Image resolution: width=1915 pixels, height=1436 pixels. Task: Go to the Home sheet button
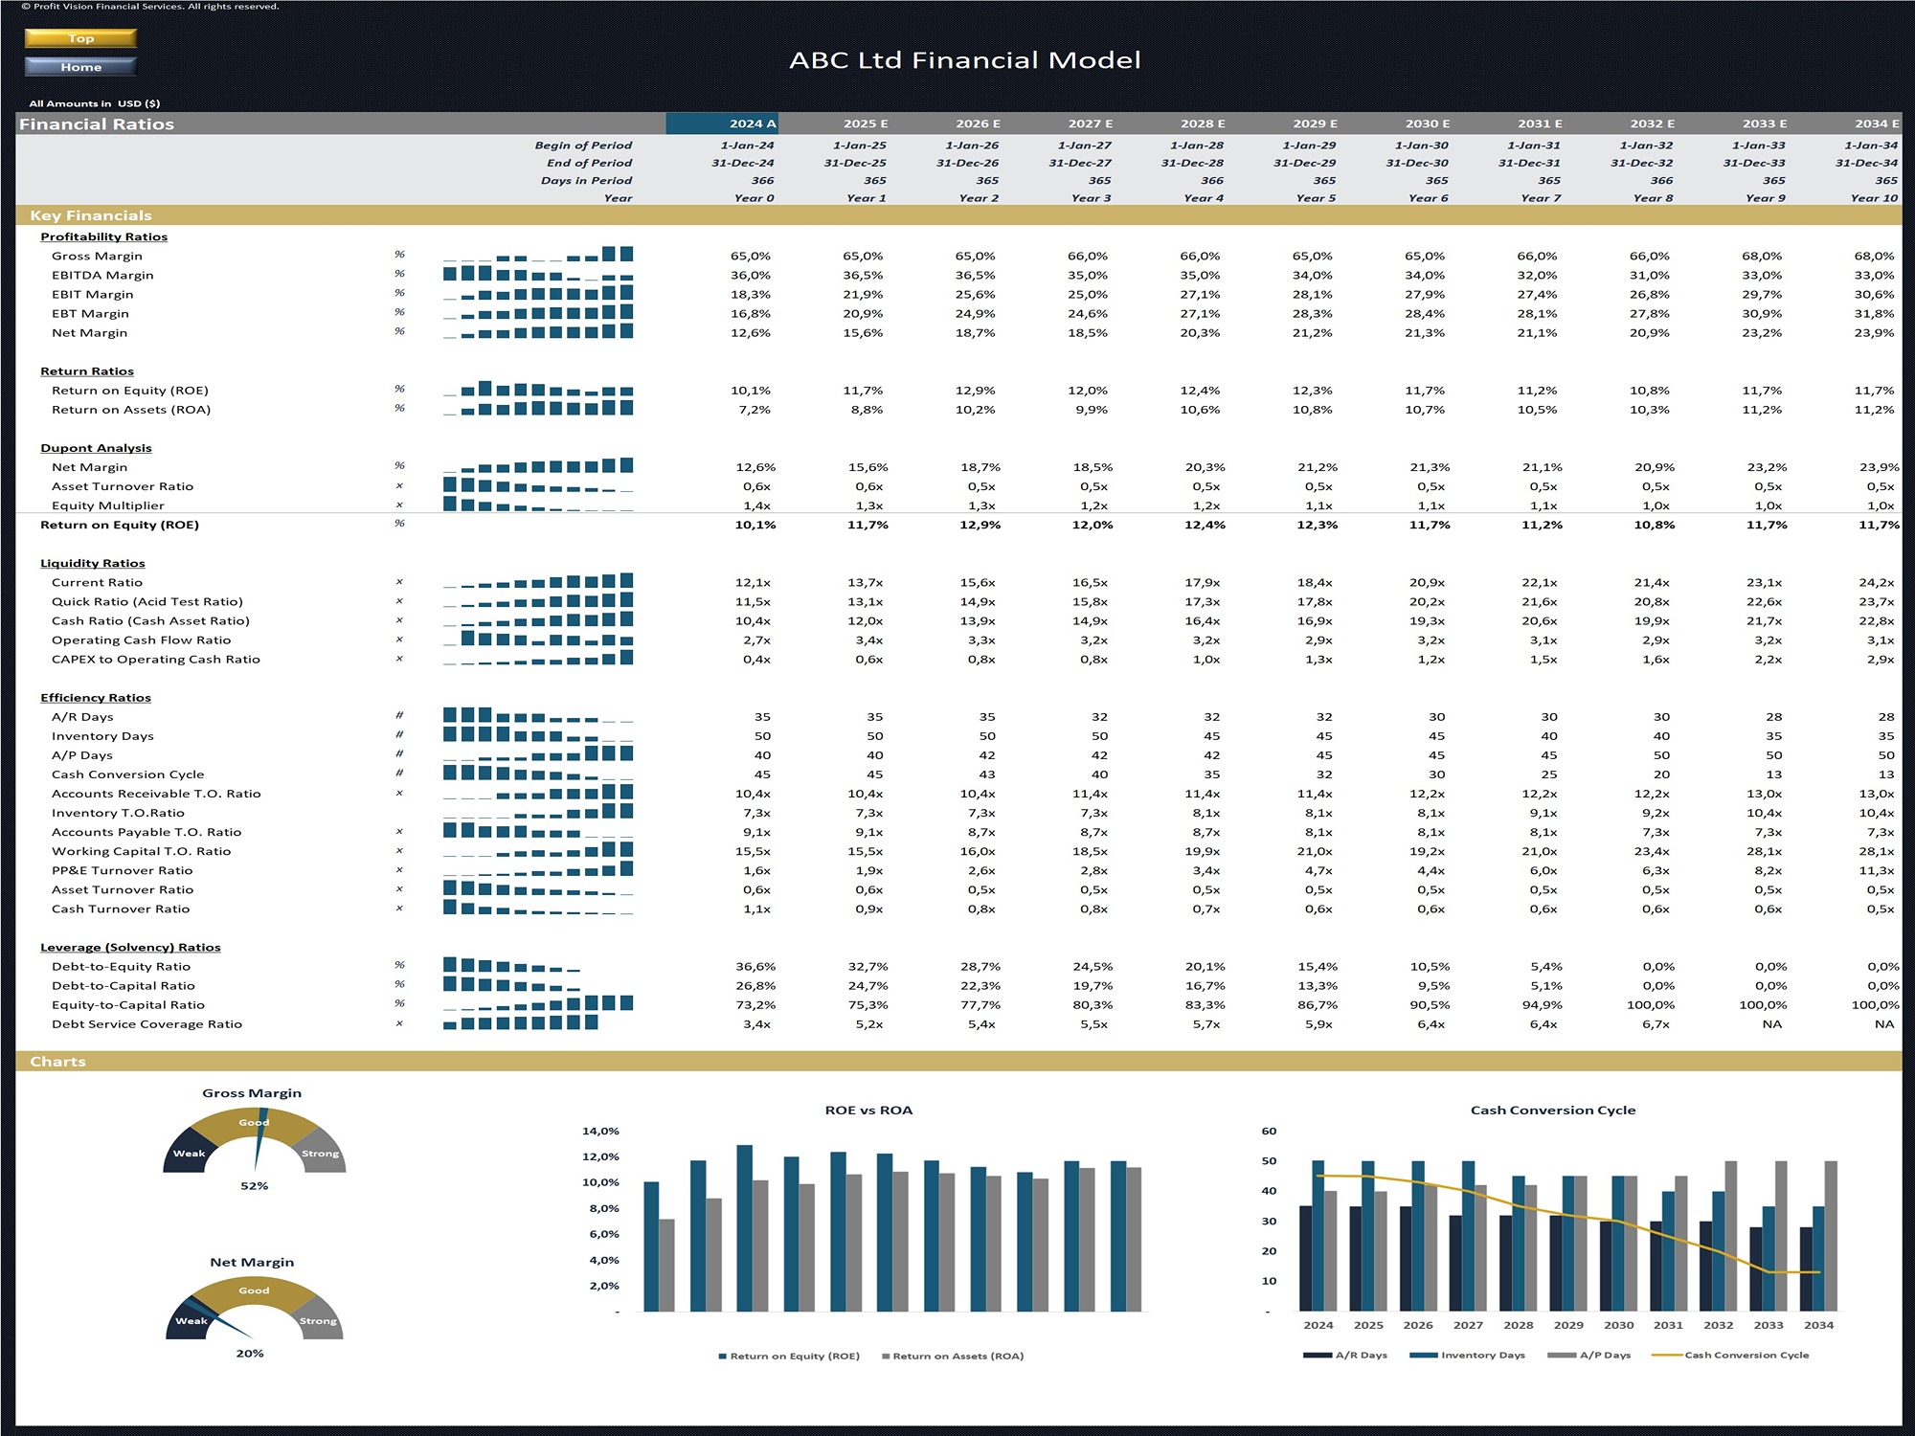click(80, 66)
